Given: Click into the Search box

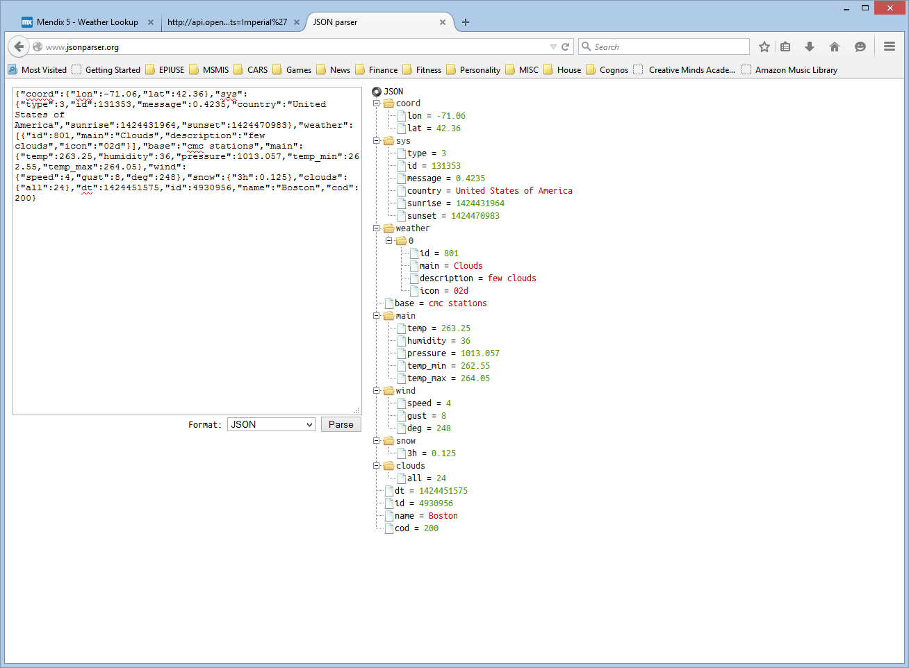Looking at the screenshot, I should [x=664, y=47].
